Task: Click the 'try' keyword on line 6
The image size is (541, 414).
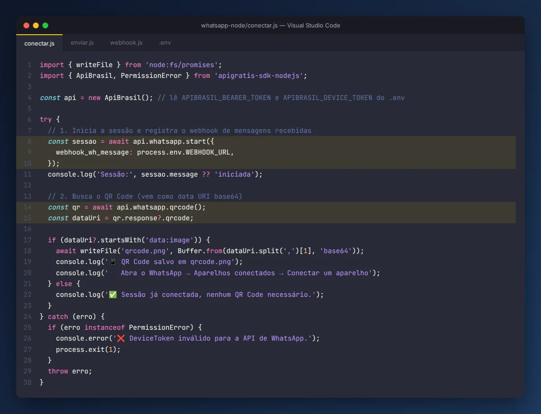Action: [x=46, y=119]
